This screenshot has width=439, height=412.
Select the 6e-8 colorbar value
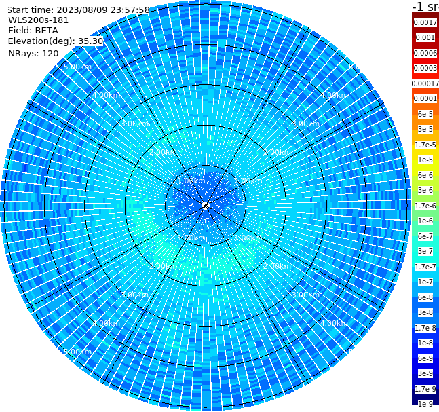(425, 297)
